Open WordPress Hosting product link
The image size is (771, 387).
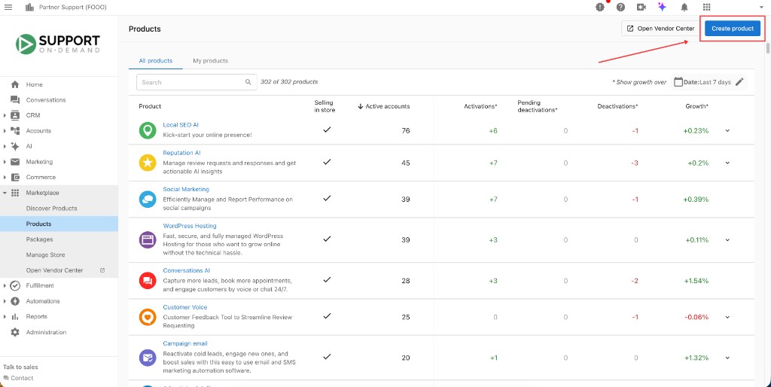[x=189, y=226]
